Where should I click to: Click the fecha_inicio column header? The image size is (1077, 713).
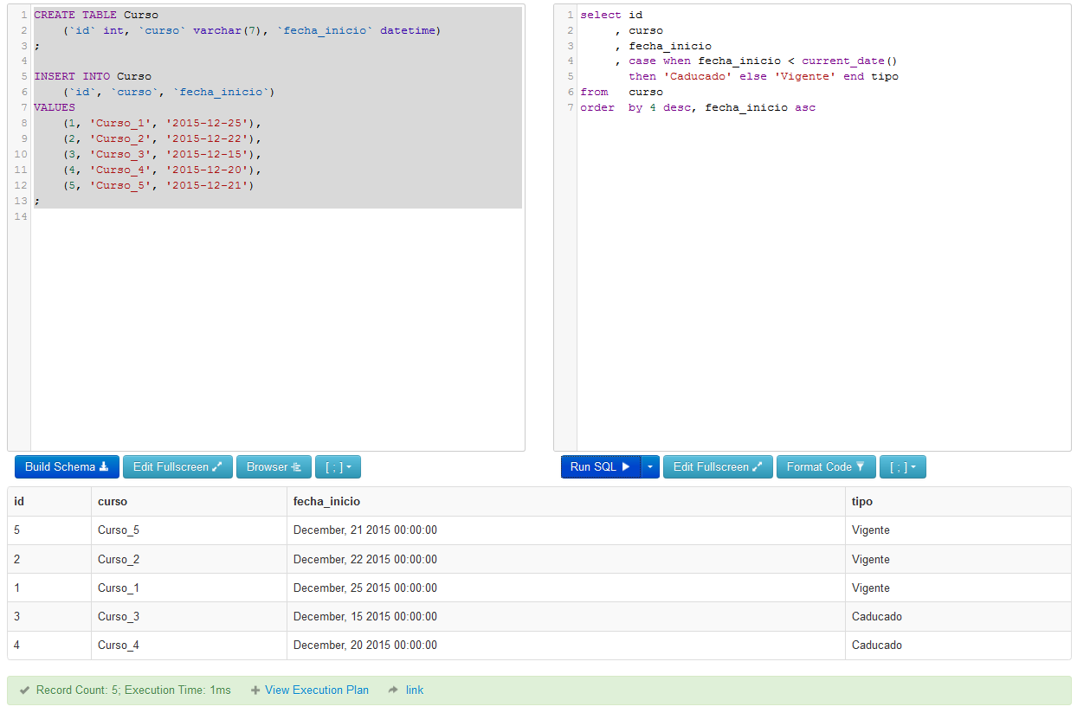(326, 502)
